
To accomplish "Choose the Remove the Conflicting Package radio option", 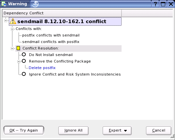I will click(x=24, y=61).
